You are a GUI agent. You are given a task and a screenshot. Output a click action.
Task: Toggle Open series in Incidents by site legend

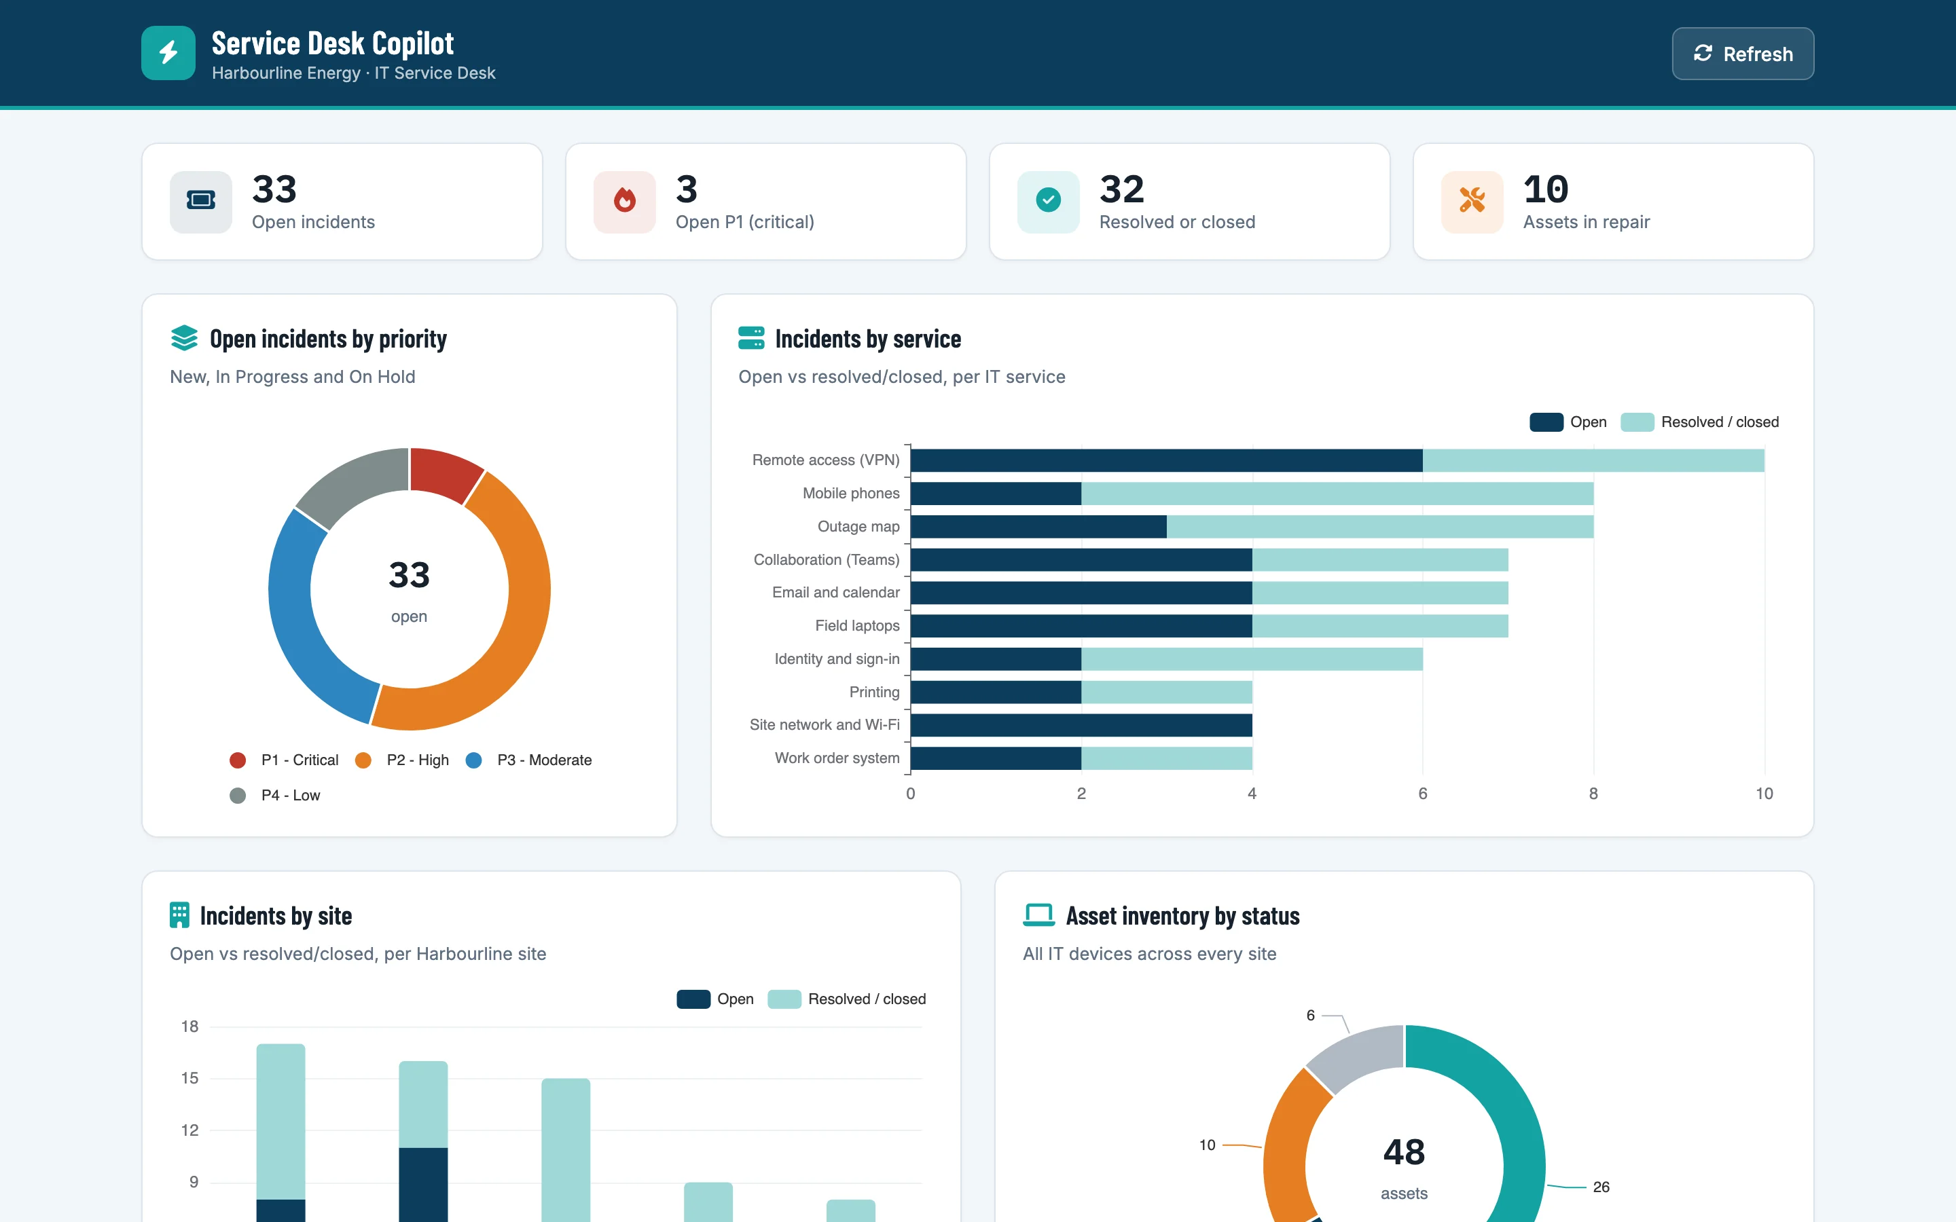click(x=715, y=999)
